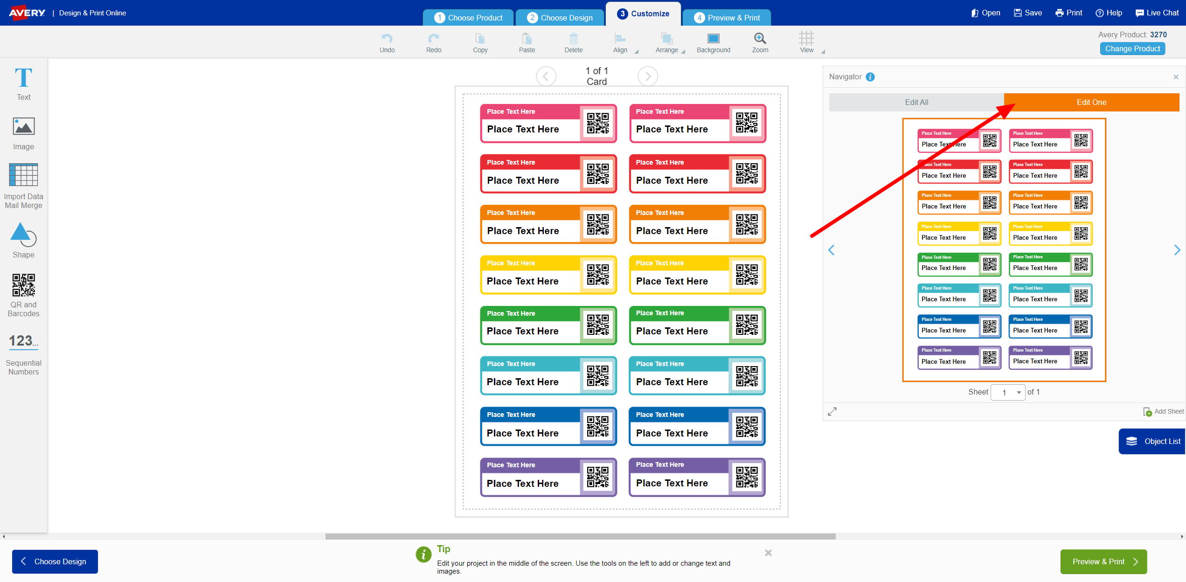Image resolution: width=1186 pixels, height=582 pixels.
Task: Select large text on right yellow label
Action: click(672, 281)
